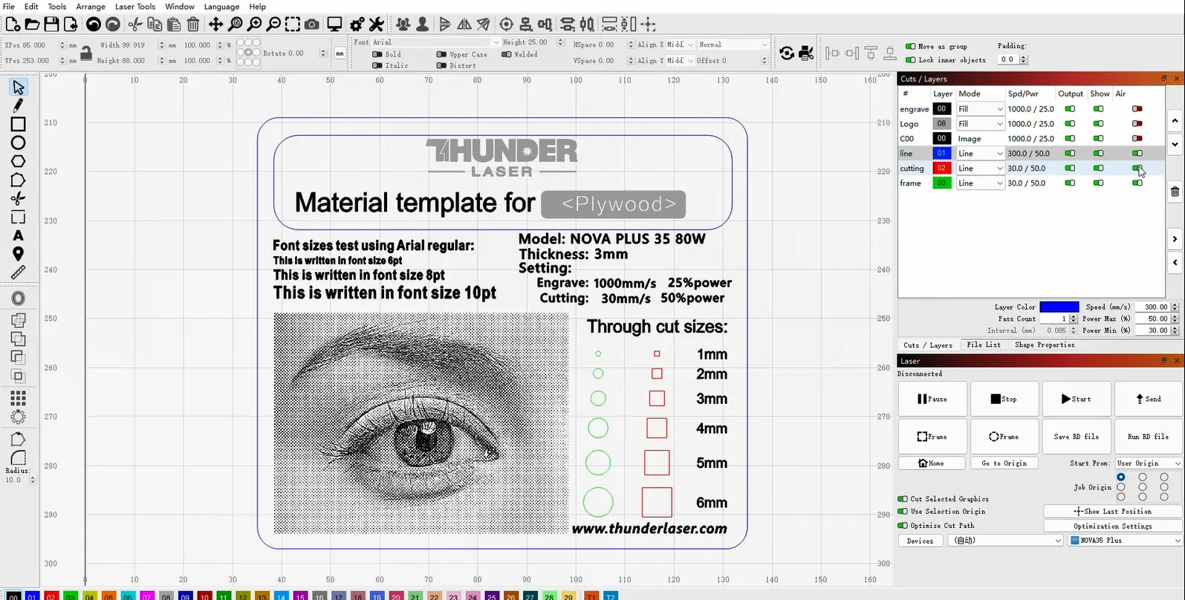
Task: Expand the NOVA35 Plus device dropdown
Action: pyautogui.click(x=1125, y=541)
